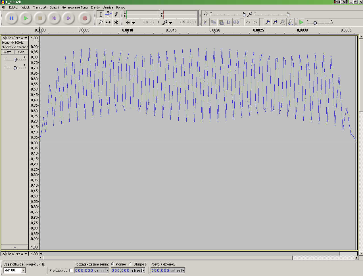
Task: Activate the Time Shift tool
Action: tap(108, 22)
